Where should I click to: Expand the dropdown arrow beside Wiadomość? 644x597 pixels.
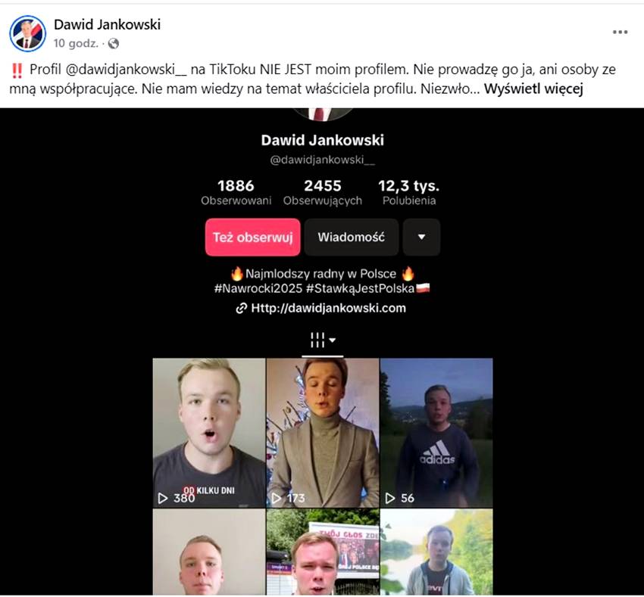point(421,237)
